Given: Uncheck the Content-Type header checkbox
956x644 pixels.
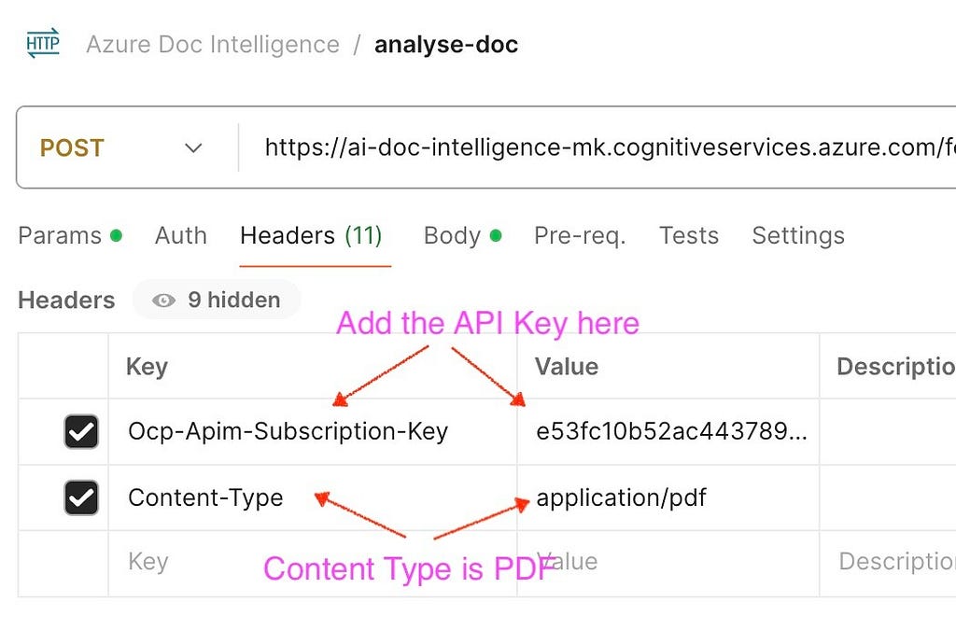Looking at the screenshot, I should click(x=81, y=497).
